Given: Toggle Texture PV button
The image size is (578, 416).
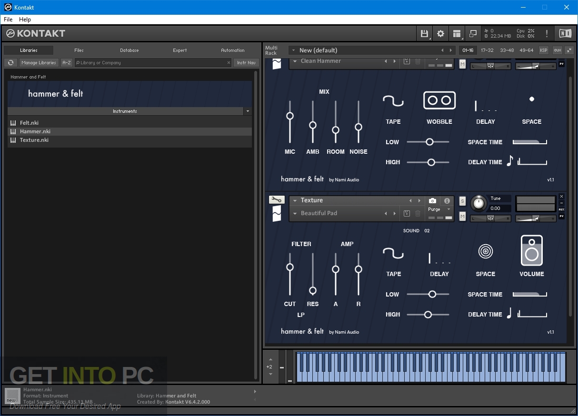Looking at the screenshot, I should point(561,216).
